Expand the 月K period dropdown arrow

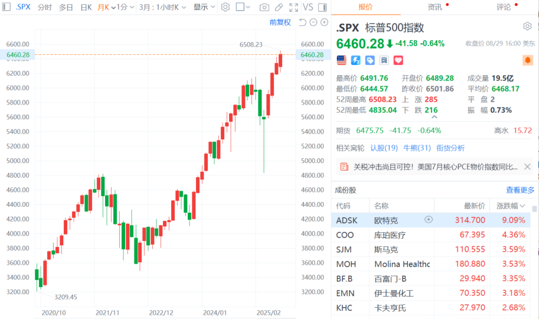click(x=113, y=8)
